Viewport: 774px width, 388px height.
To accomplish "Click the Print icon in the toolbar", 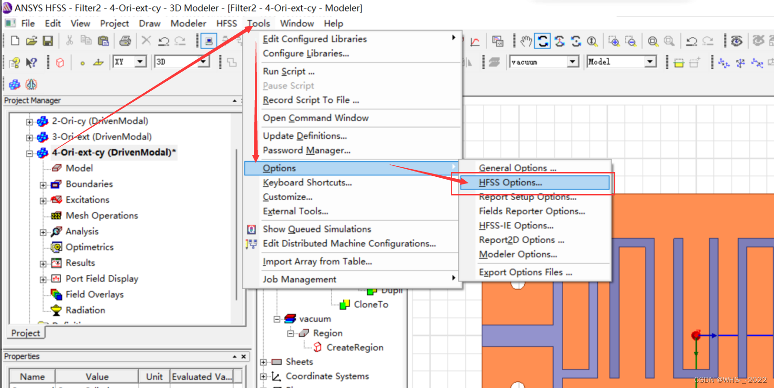I will pos(125,41).
